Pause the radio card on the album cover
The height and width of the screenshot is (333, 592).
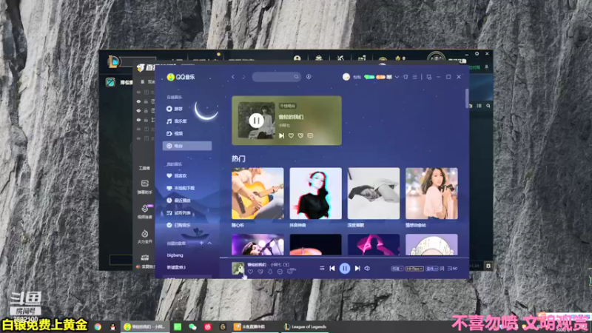pos(256,121)
